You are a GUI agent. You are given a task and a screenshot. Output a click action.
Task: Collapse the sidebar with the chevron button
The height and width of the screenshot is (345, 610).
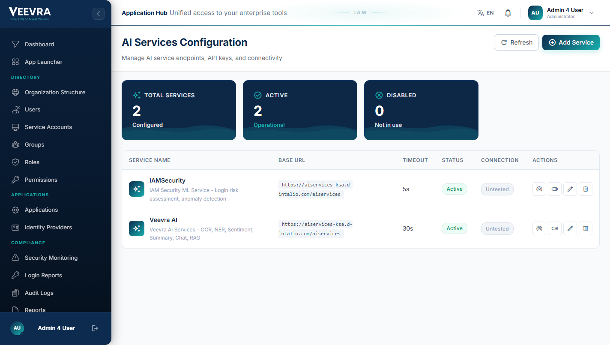99,14
